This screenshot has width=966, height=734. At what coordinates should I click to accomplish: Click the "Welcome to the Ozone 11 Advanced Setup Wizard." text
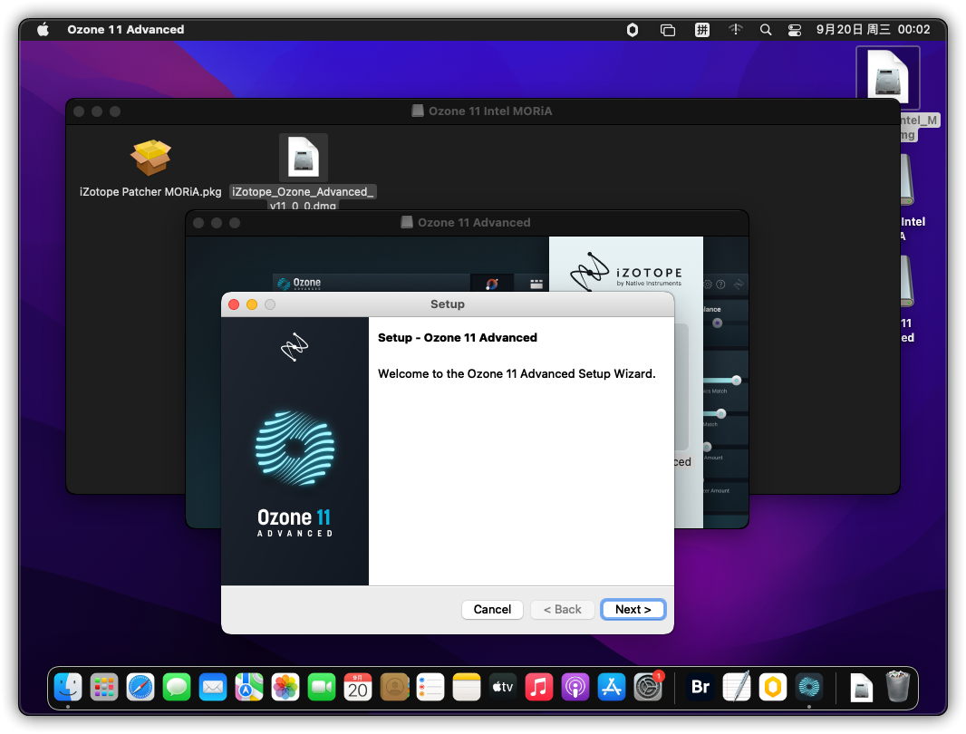[517, 374]
